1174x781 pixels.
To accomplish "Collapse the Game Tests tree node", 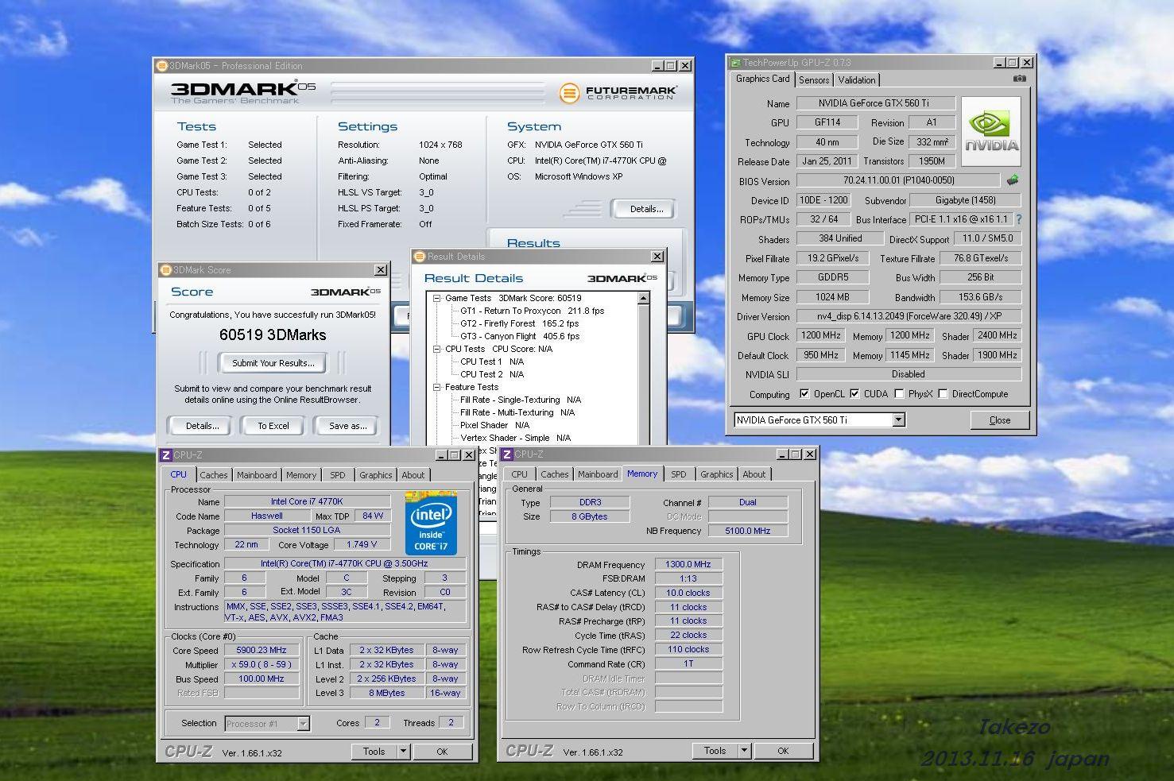I will point(436,299).
